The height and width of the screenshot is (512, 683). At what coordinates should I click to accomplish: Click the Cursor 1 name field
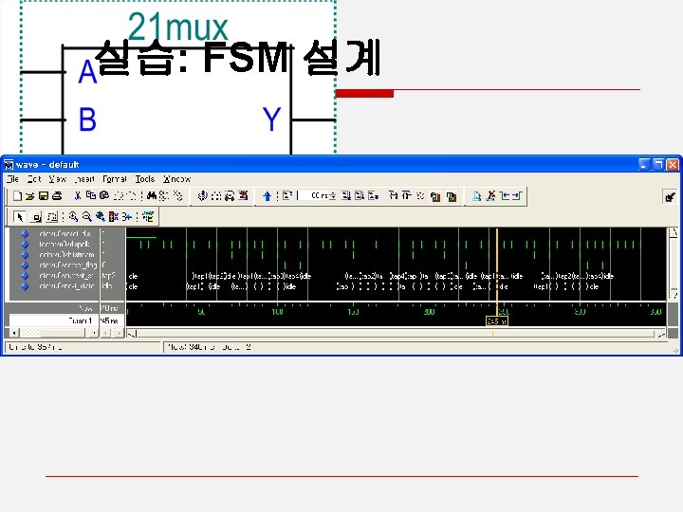pos(54,320)
